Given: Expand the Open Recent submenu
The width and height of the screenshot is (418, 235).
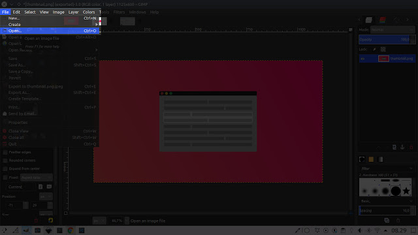Looking at the screenshot, I should pos(50,50).
